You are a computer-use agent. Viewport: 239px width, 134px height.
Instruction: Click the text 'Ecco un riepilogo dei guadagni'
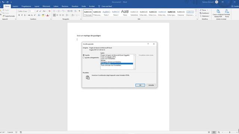pos(89,36)
